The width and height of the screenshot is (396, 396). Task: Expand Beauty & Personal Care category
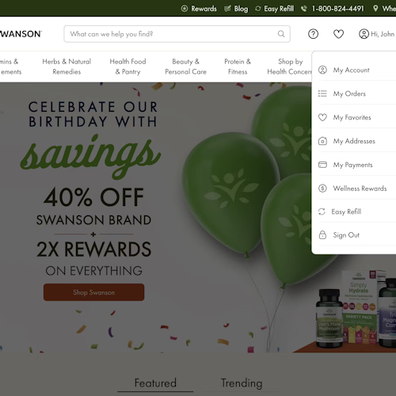pyautogui.click(x=185, y=67)
